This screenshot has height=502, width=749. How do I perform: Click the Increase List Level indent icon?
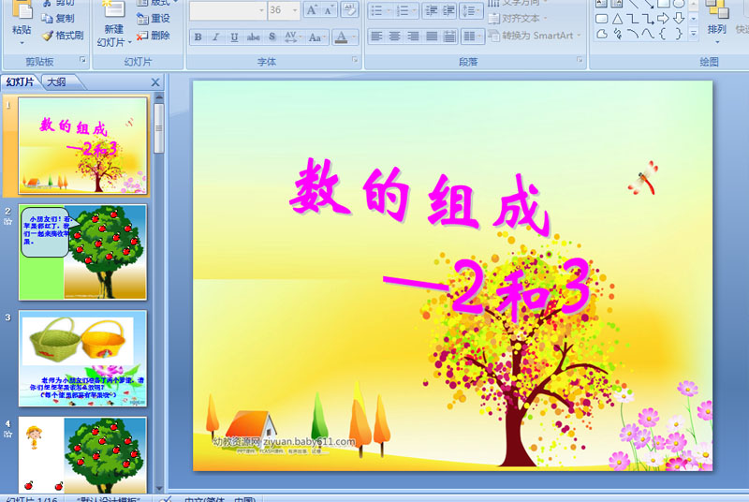coord(448,10)
